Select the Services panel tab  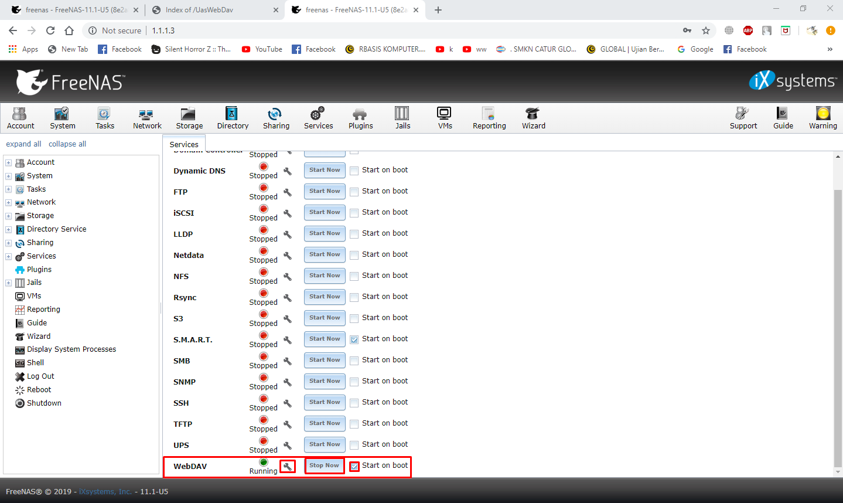coord(184,144)
